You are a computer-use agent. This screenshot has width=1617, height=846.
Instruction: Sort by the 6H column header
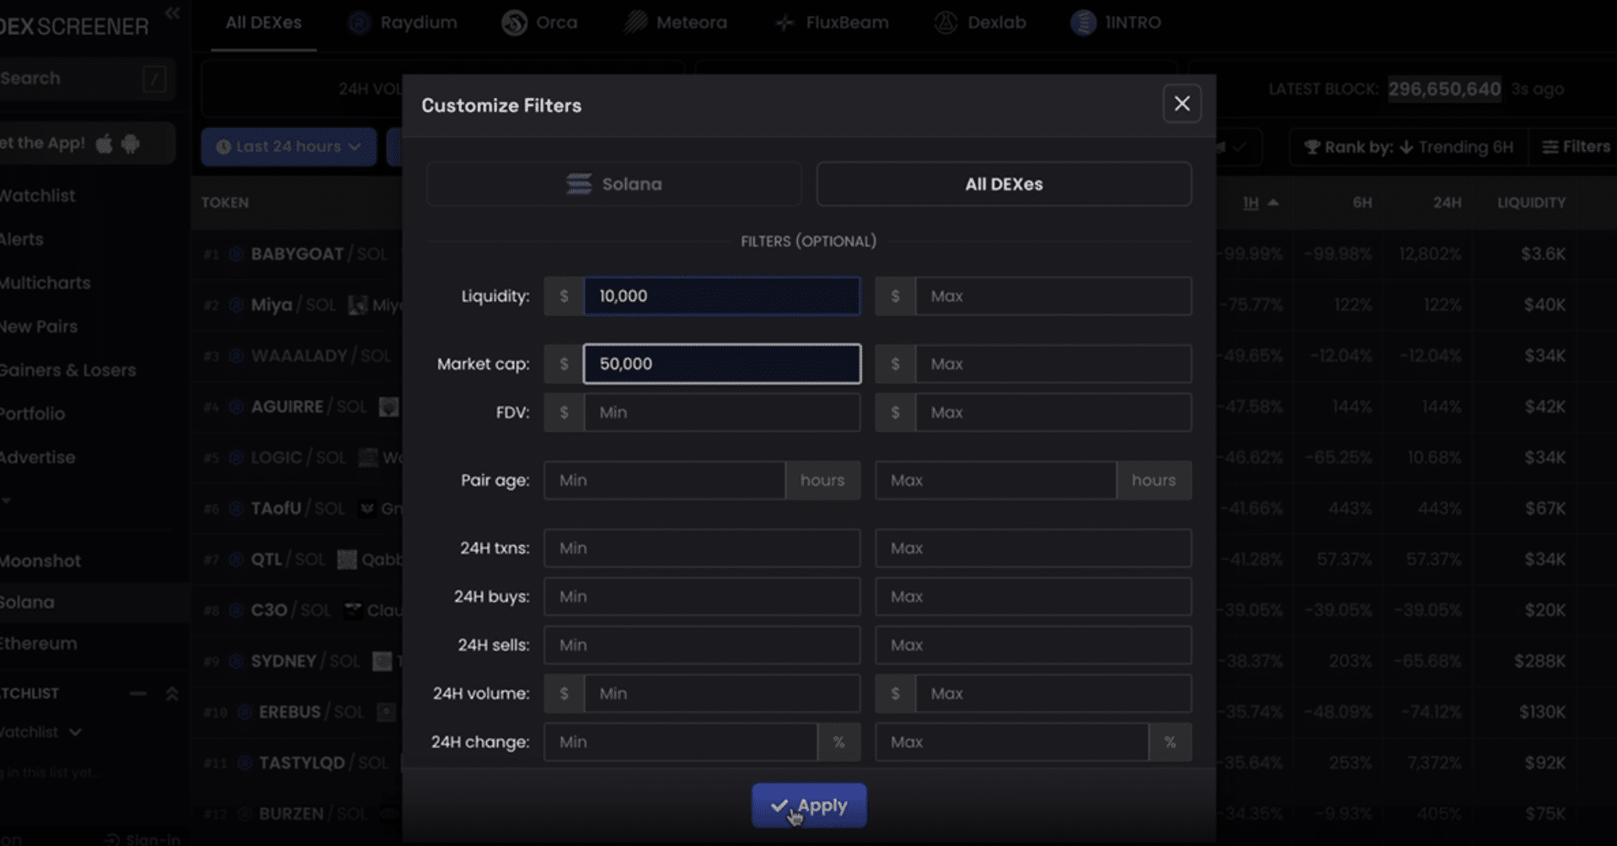click(1362, 203)
